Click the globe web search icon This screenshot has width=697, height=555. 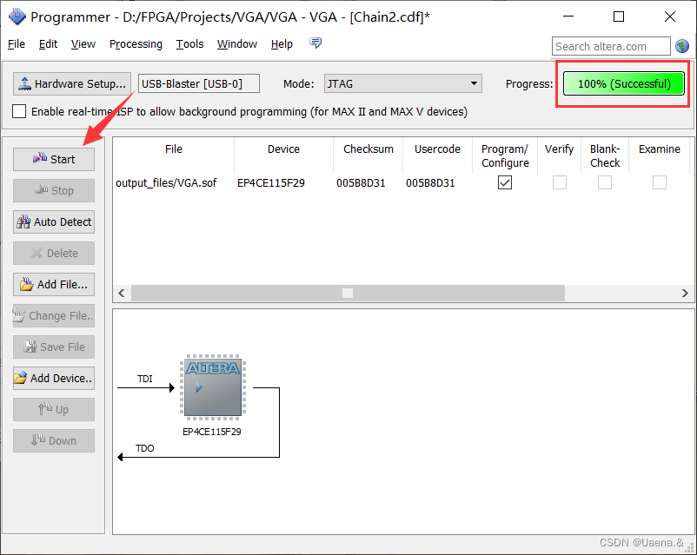(x=682, y=46)
